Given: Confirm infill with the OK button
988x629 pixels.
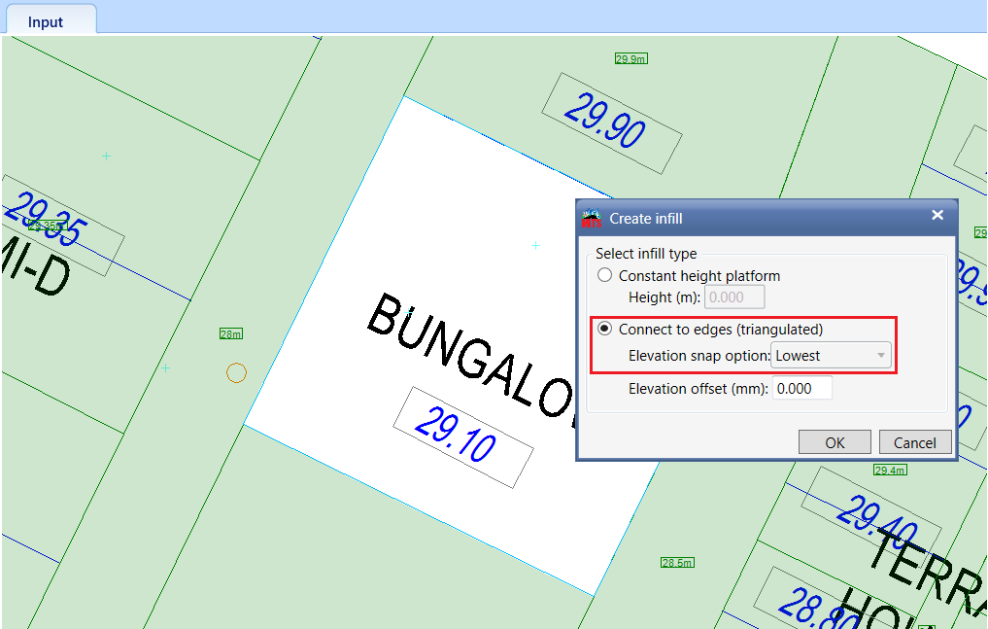Looking at the screenshot, I should pos(835,442).
